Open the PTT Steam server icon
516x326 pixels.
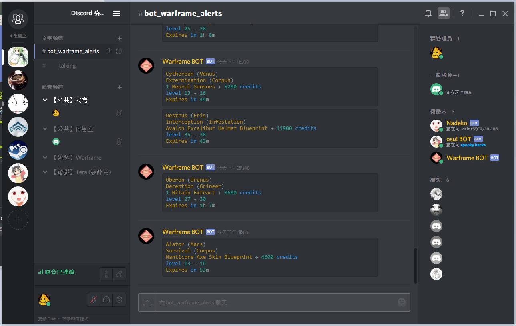tap(18, 150)
